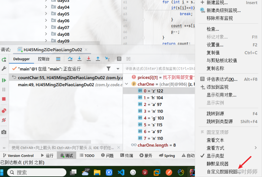Resume program with green play icon
The image size is (262, 177).
coord(4,80)
